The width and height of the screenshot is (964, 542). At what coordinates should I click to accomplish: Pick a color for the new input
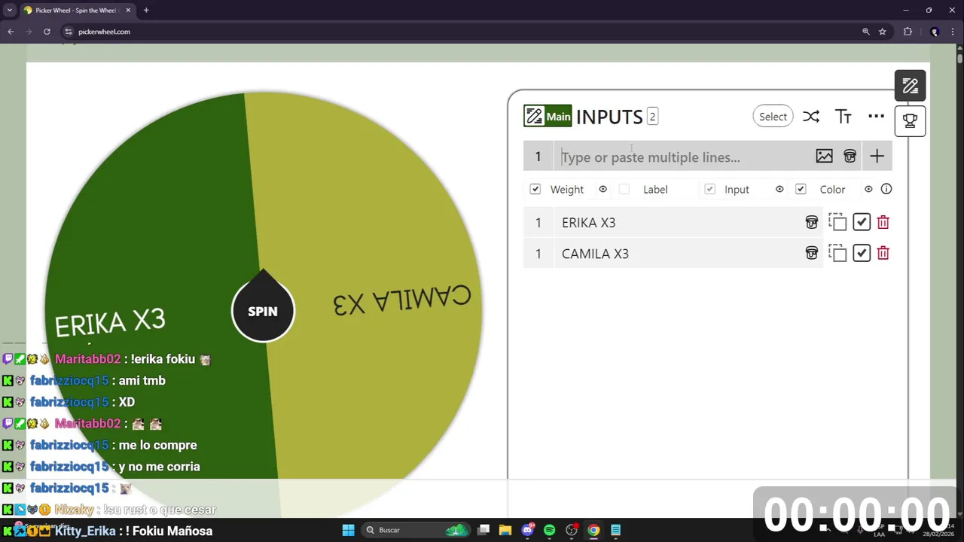point(850,157)
